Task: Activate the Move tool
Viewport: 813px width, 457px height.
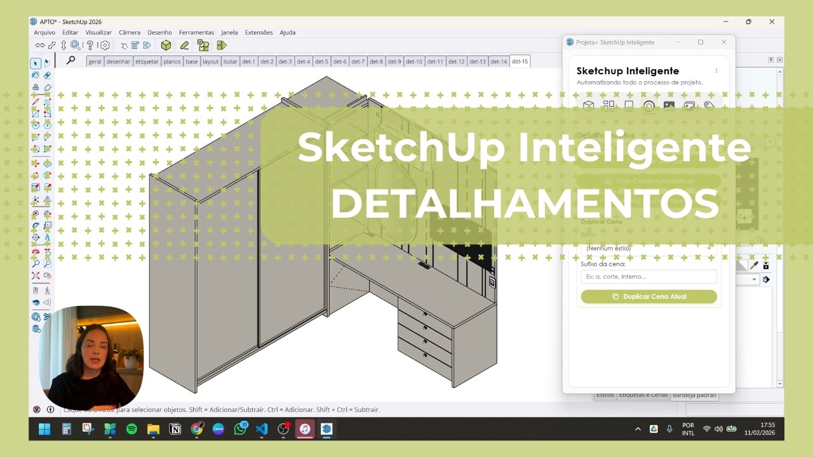Action: click(36, 163)
